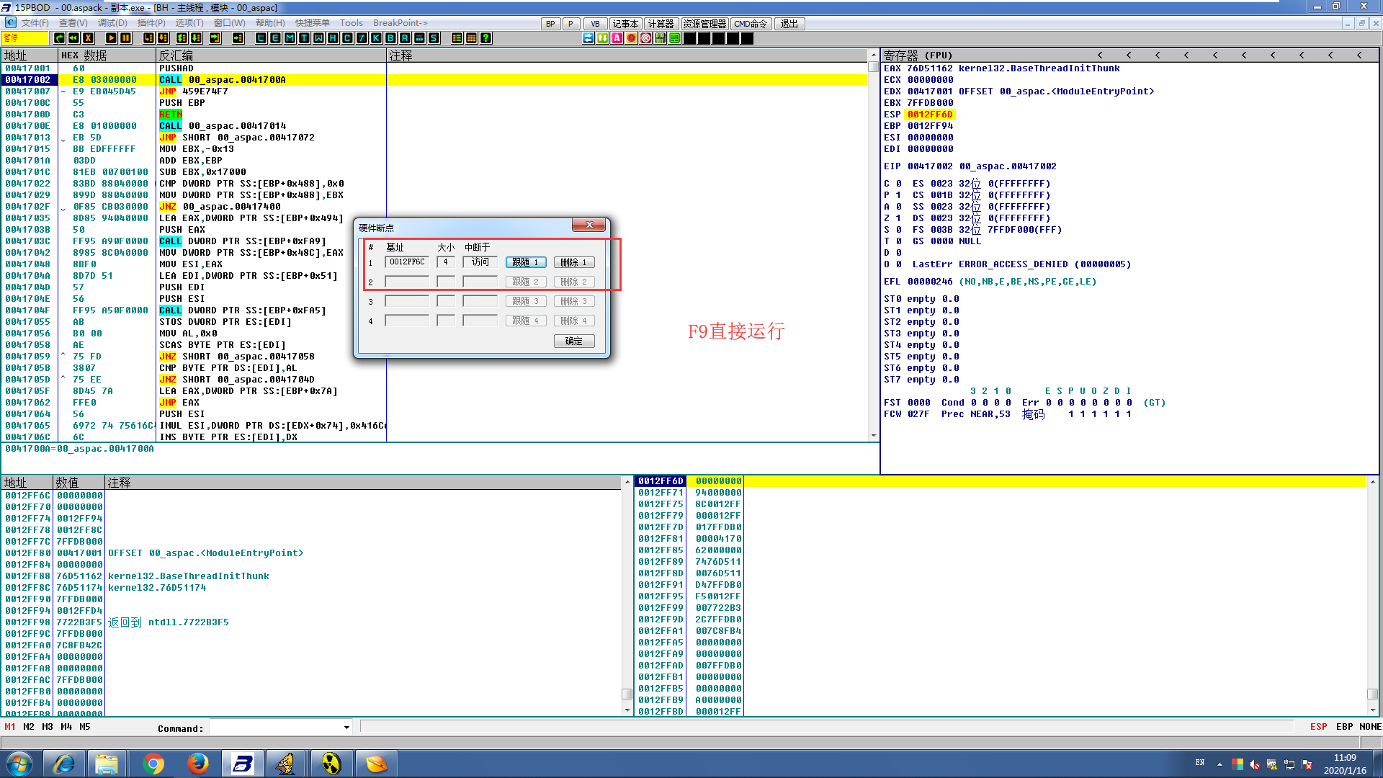This screenshot has width=1383, height=778.
Task: Click the Pause toolbar icon
Action: pos(125,38)
